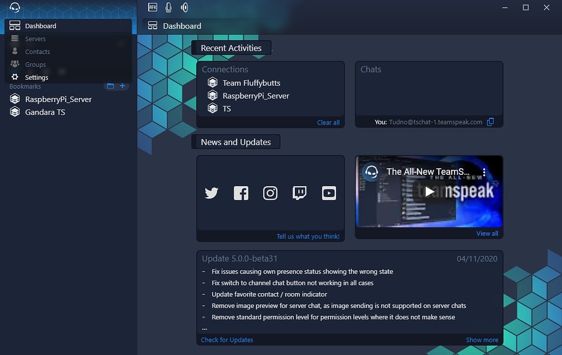The height and width of the screenshot is (355, 562).
Task: Open TeamSpeak's Twitter page via its icon
Action: click(x=211, y=193)
